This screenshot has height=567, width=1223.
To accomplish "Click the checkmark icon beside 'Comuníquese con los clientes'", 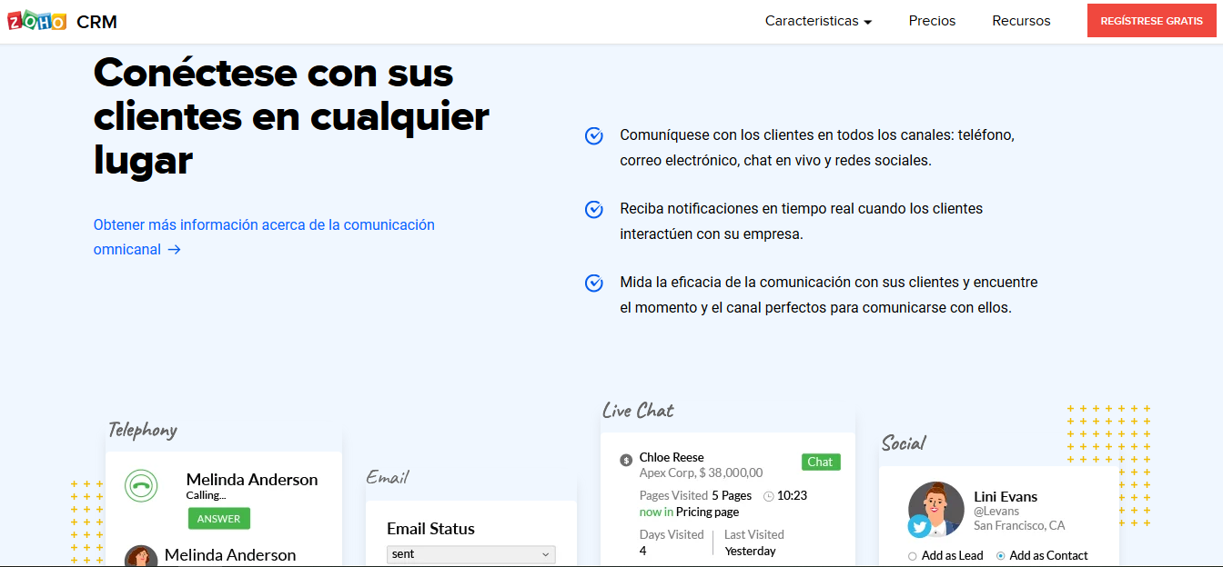I will click(x=593, y=135).
